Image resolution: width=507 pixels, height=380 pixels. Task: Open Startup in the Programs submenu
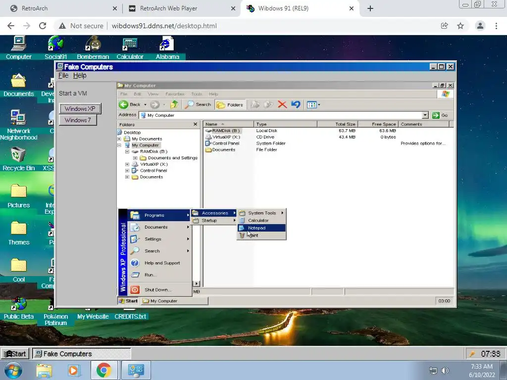213,220
